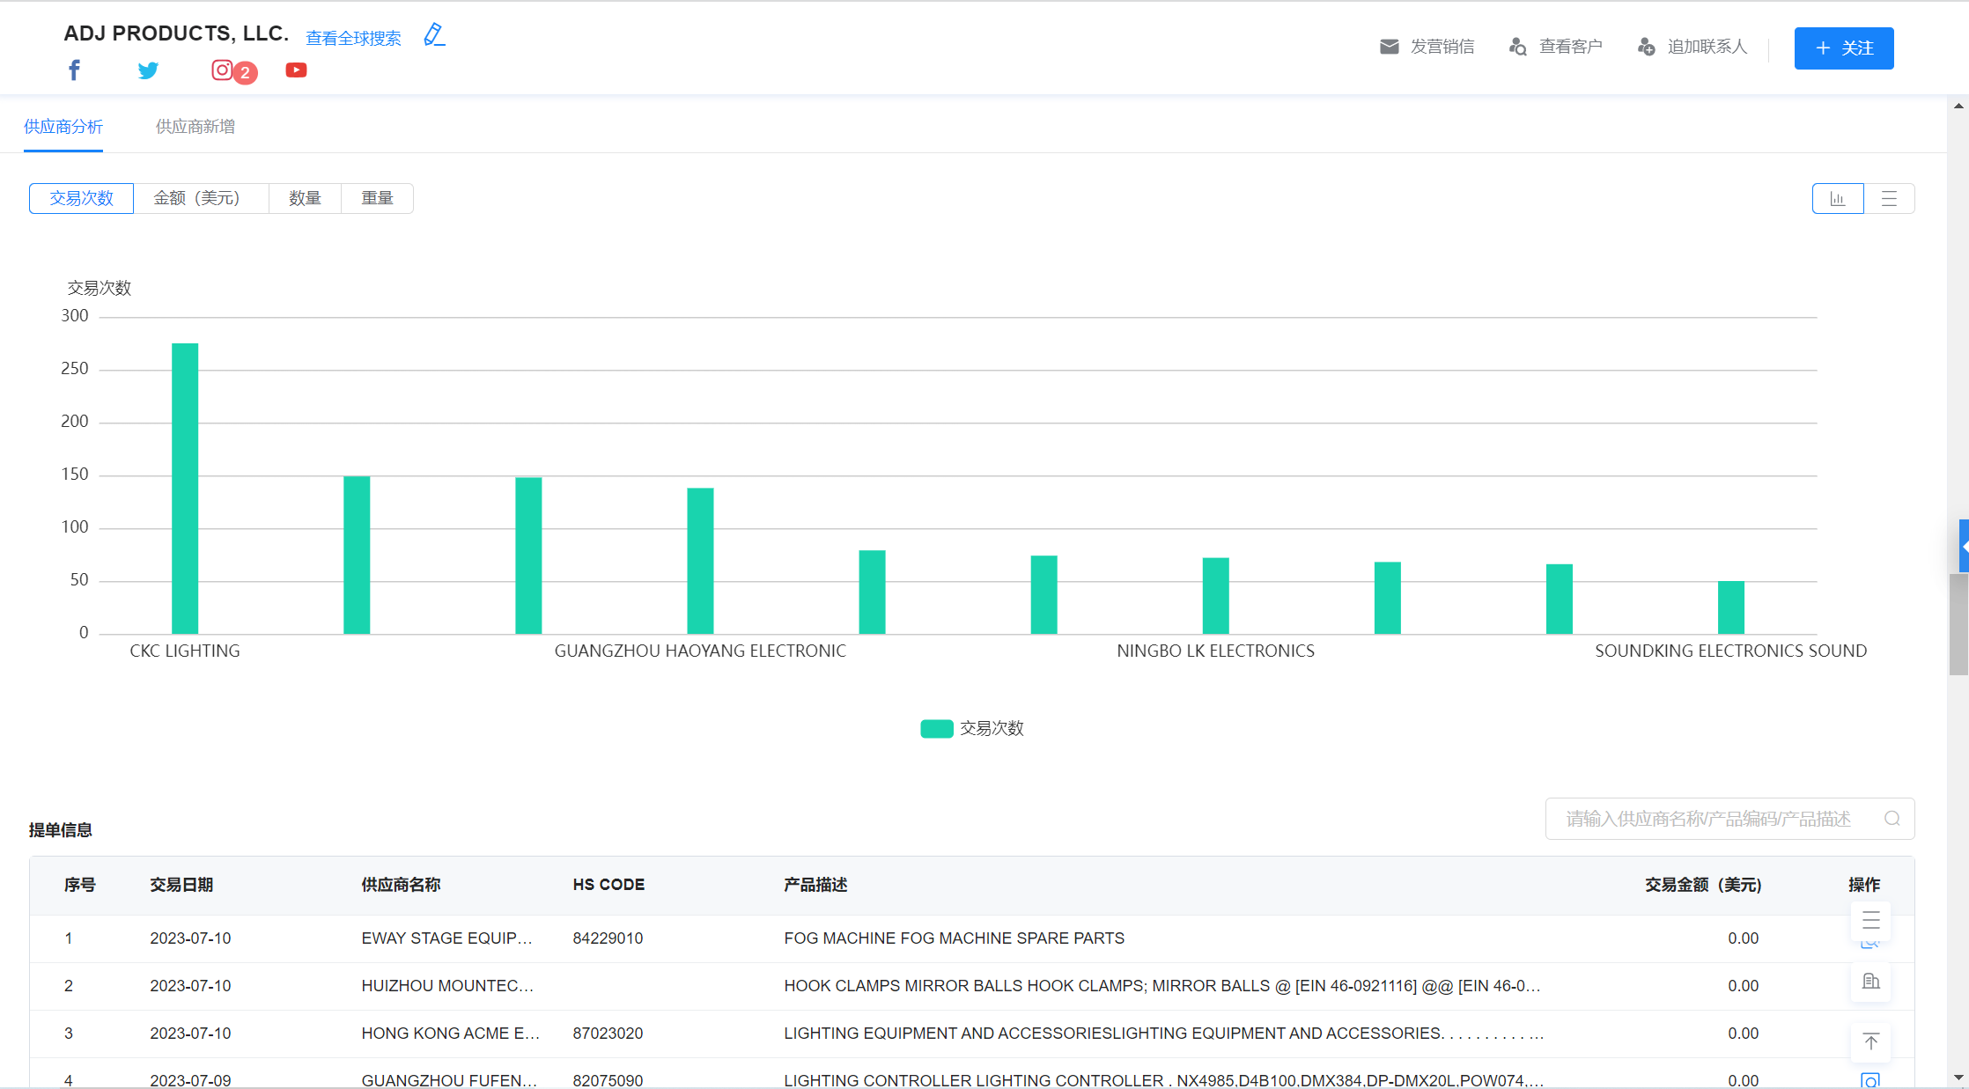1969x1089 pixels.
Task: Click the vertical scrollbar thumb
Action: 1958,624
